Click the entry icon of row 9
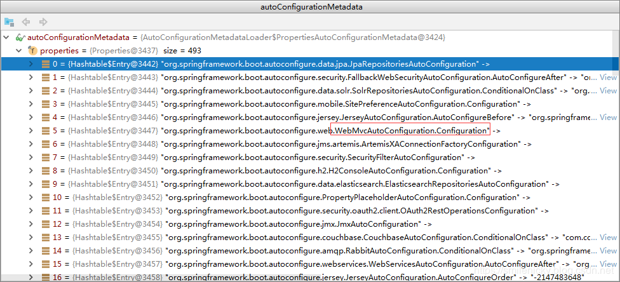Screen dimensions: 620x282 pyautogui.click(x=46, y=184)
